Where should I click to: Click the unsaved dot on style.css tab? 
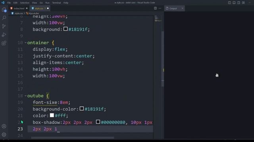[x=48, y=8]
